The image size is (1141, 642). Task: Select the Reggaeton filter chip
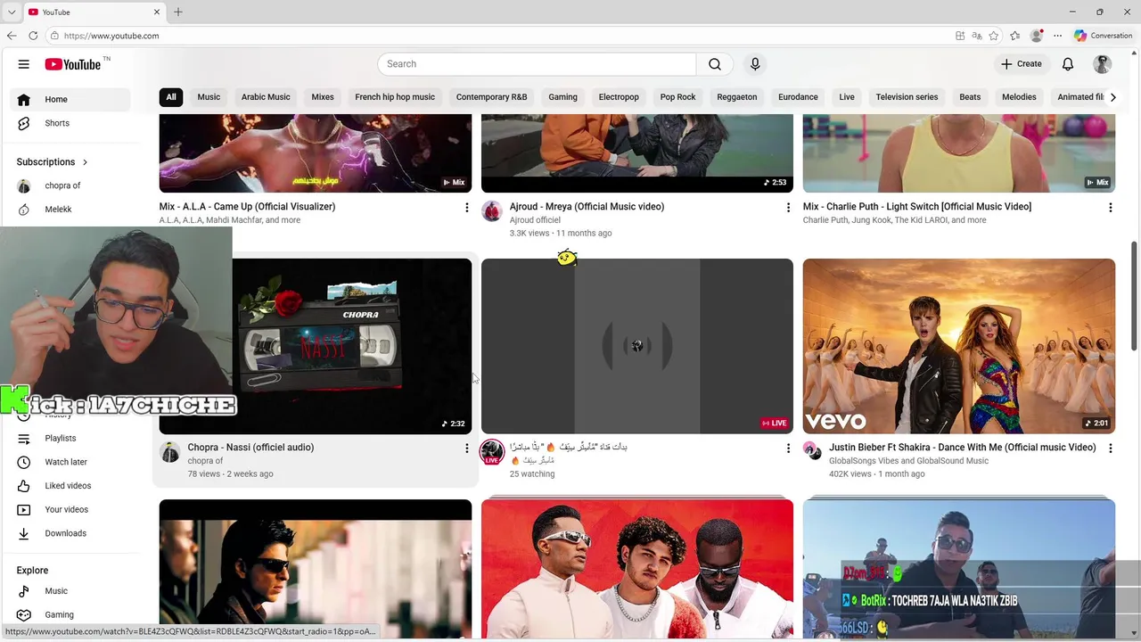[x=737, y=97]
